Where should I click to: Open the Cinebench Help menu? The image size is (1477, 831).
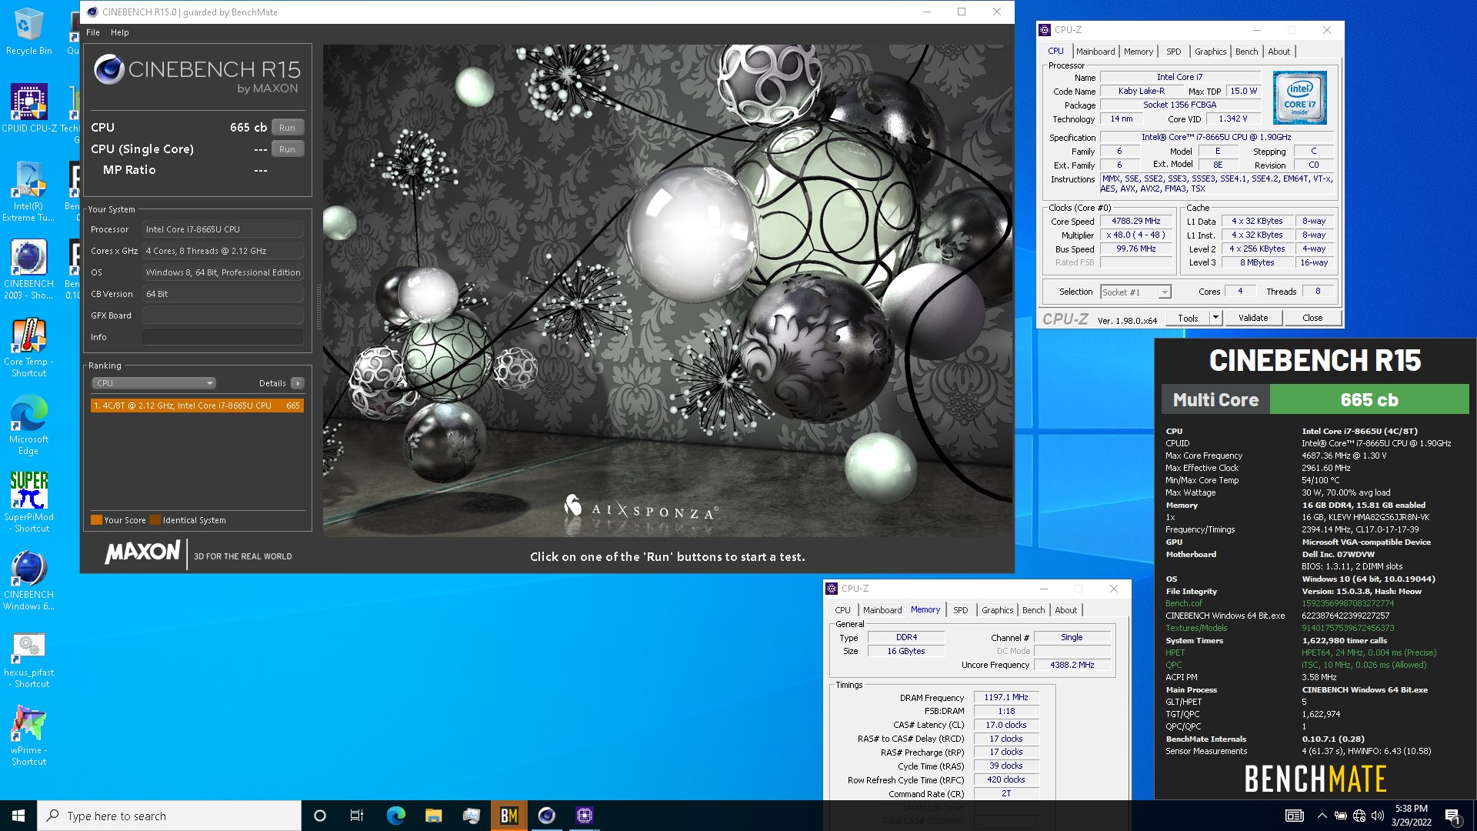(x=119, y=32)
